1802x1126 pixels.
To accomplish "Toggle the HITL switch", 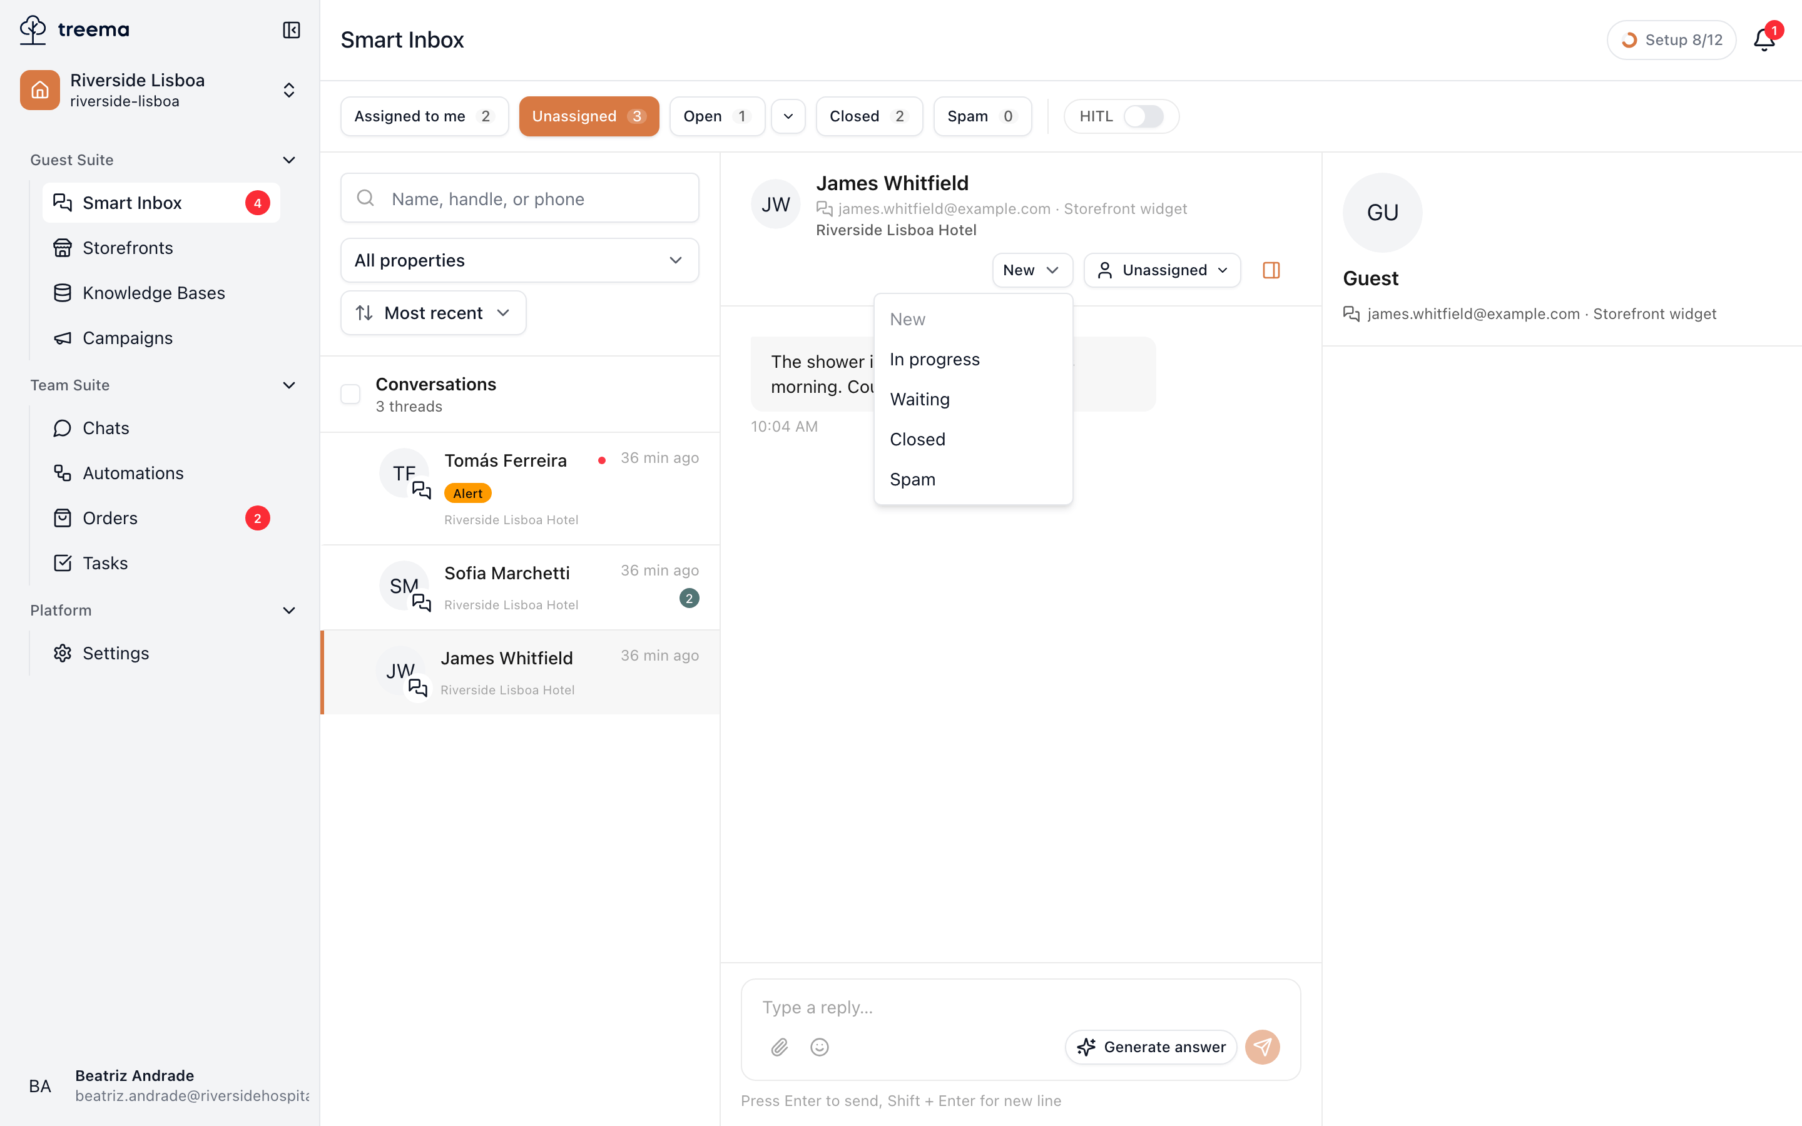I will click(1143, 116).
